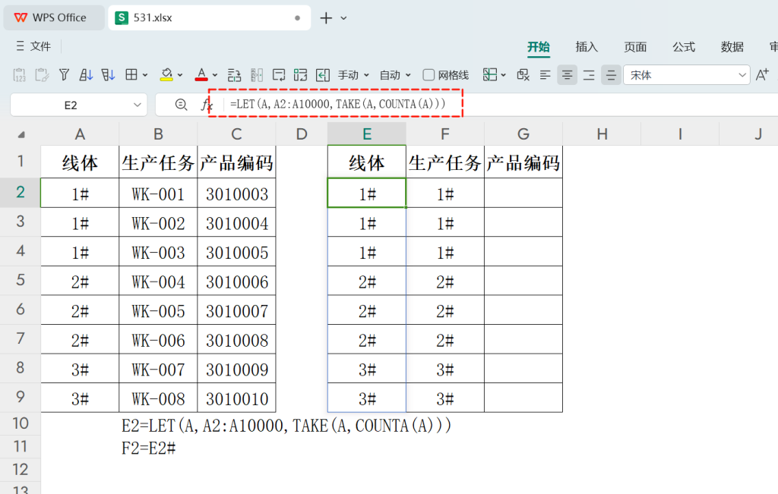Click the align right icon

click(x=589, y=75)
